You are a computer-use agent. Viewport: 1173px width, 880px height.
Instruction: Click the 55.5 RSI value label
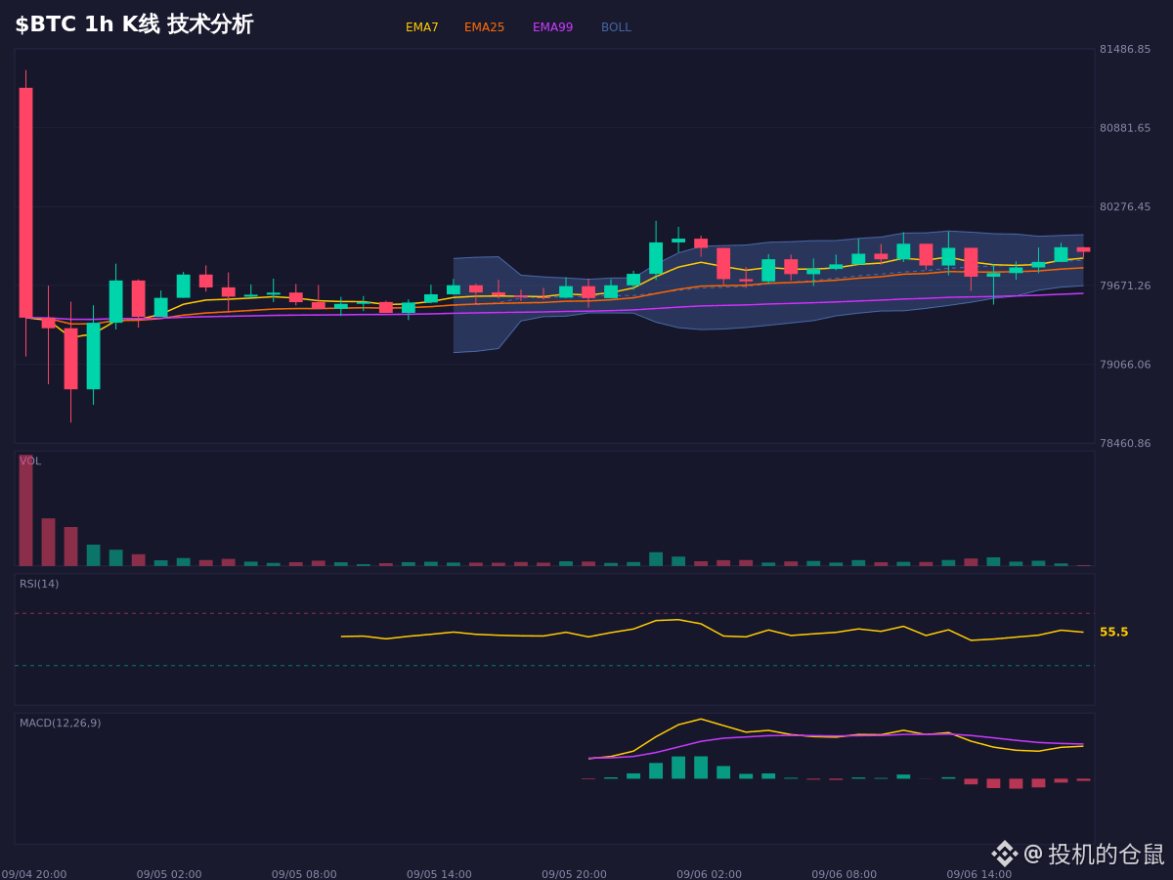(1113, 633)
